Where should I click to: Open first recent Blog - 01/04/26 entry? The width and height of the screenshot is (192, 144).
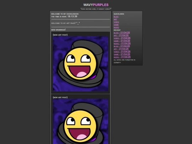[x=122, y=33]
